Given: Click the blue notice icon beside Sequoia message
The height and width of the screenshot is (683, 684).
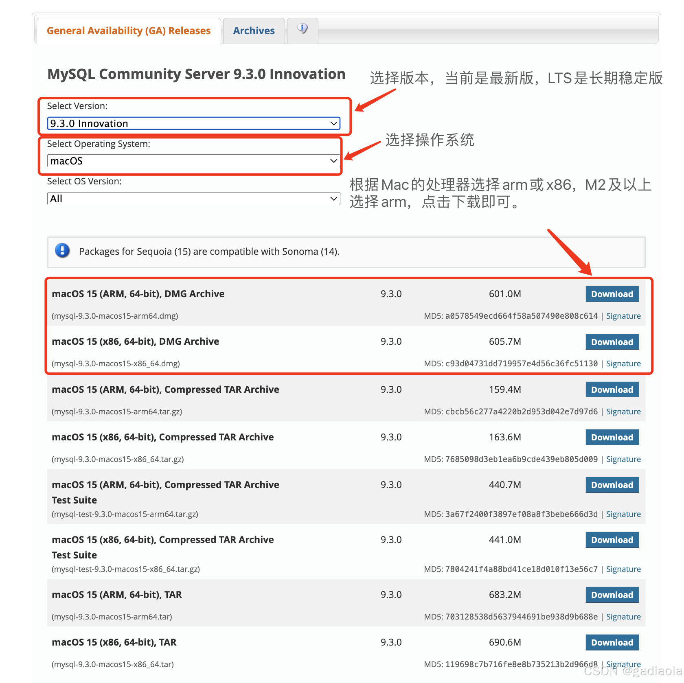Looking at the screenshot, I should coord(62,250).
